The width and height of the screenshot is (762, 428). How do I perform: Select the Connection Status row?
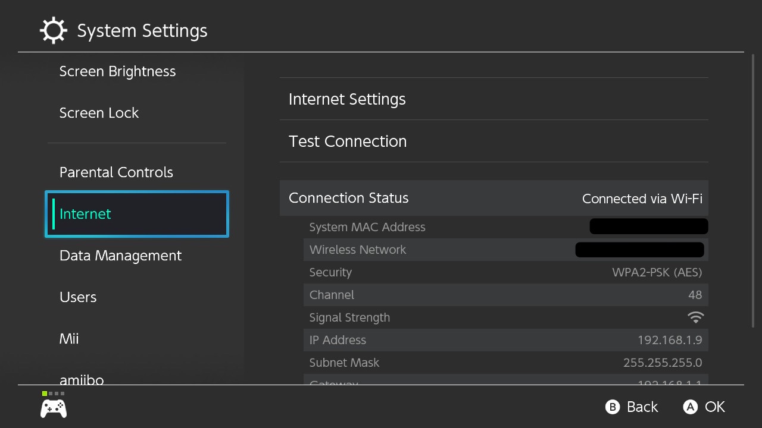pyautogui.click(x=494, y=199)
